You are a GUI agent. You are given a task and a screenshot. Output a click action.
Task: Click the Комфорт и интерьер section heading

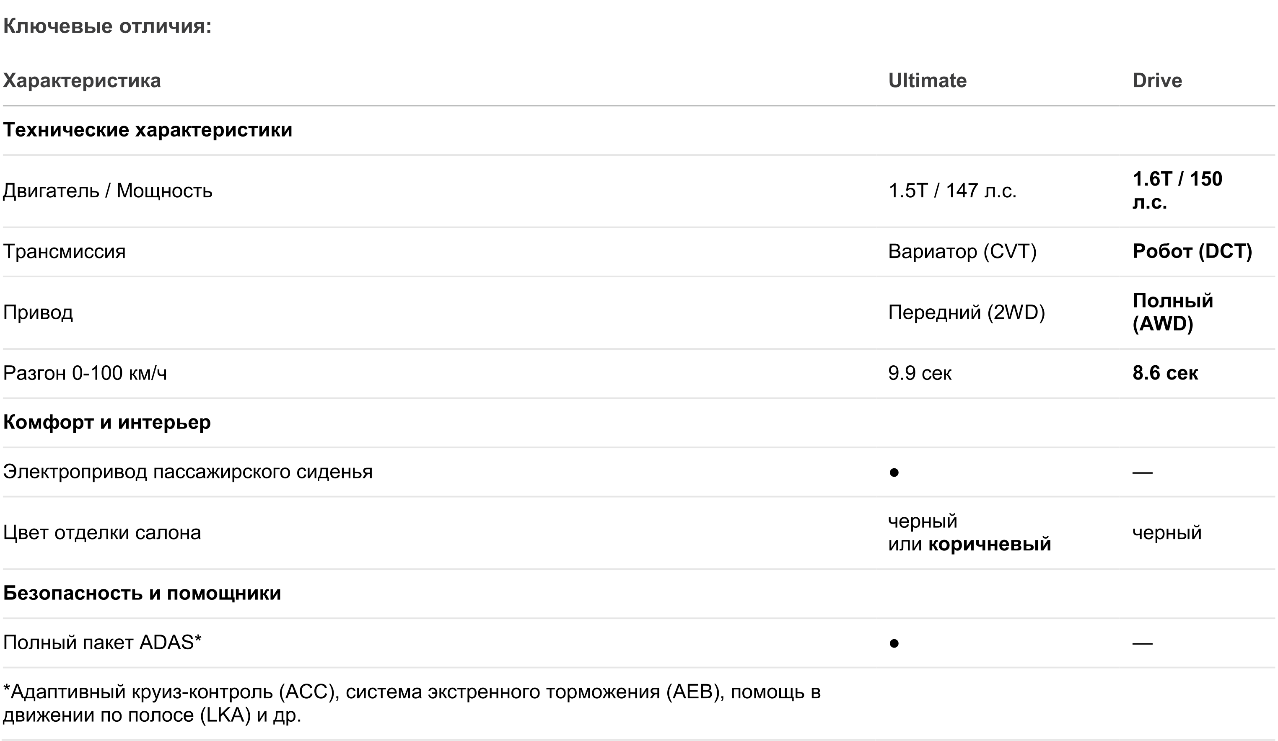106,422
